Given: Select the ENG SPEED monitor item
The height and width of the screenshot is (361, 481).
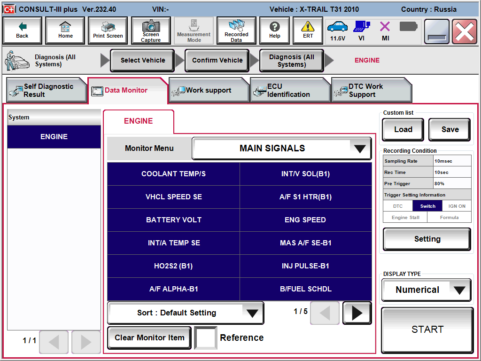Looking at the screenshot, I should pyautogui.click(x=305, y=220).
